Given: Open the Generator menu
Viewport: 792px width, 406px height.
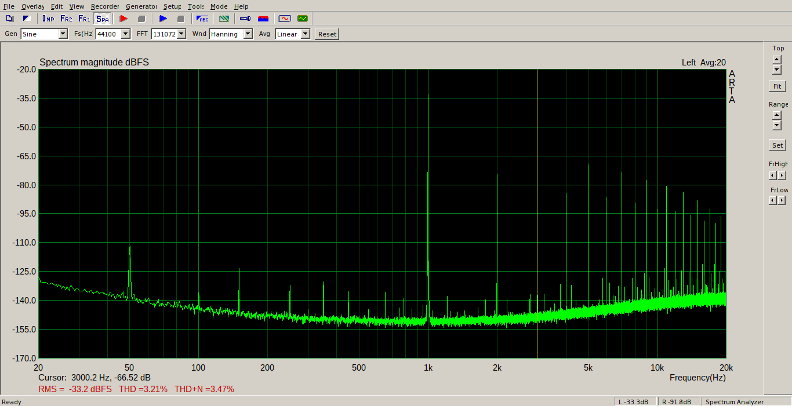Looking at the screenshot, I should tap(141, 6).
